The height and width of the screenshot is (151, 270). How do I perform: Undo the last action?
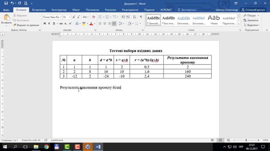click(12, 3)
